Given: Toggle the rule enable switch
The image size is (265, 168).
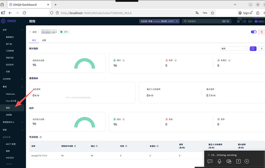Looking at the screenshot, I should click(x=253, y=32).
